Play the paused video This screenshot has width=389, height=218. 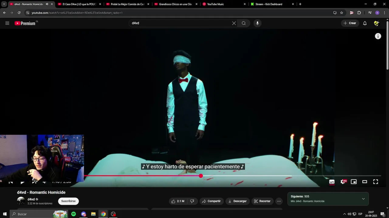point(22,182)
